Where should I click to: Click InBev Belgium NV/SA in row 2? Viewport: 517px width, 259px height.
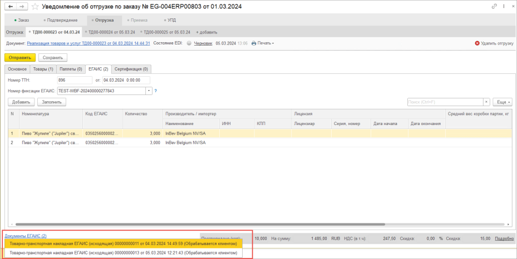pos(185,142)
